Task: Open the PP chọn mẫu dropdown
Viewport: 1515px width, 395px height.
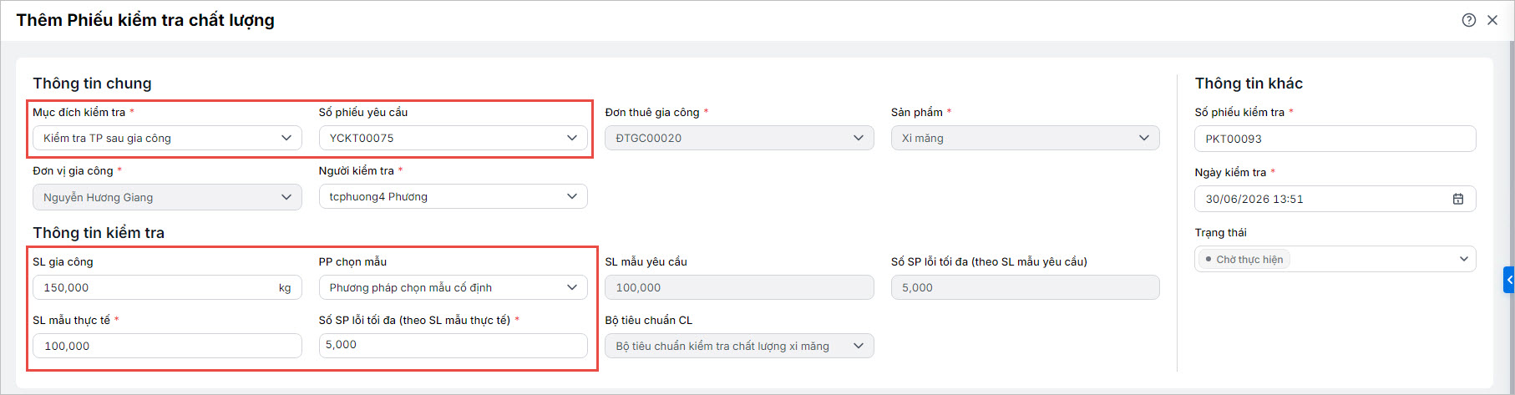Action: (x=453, y=287)
